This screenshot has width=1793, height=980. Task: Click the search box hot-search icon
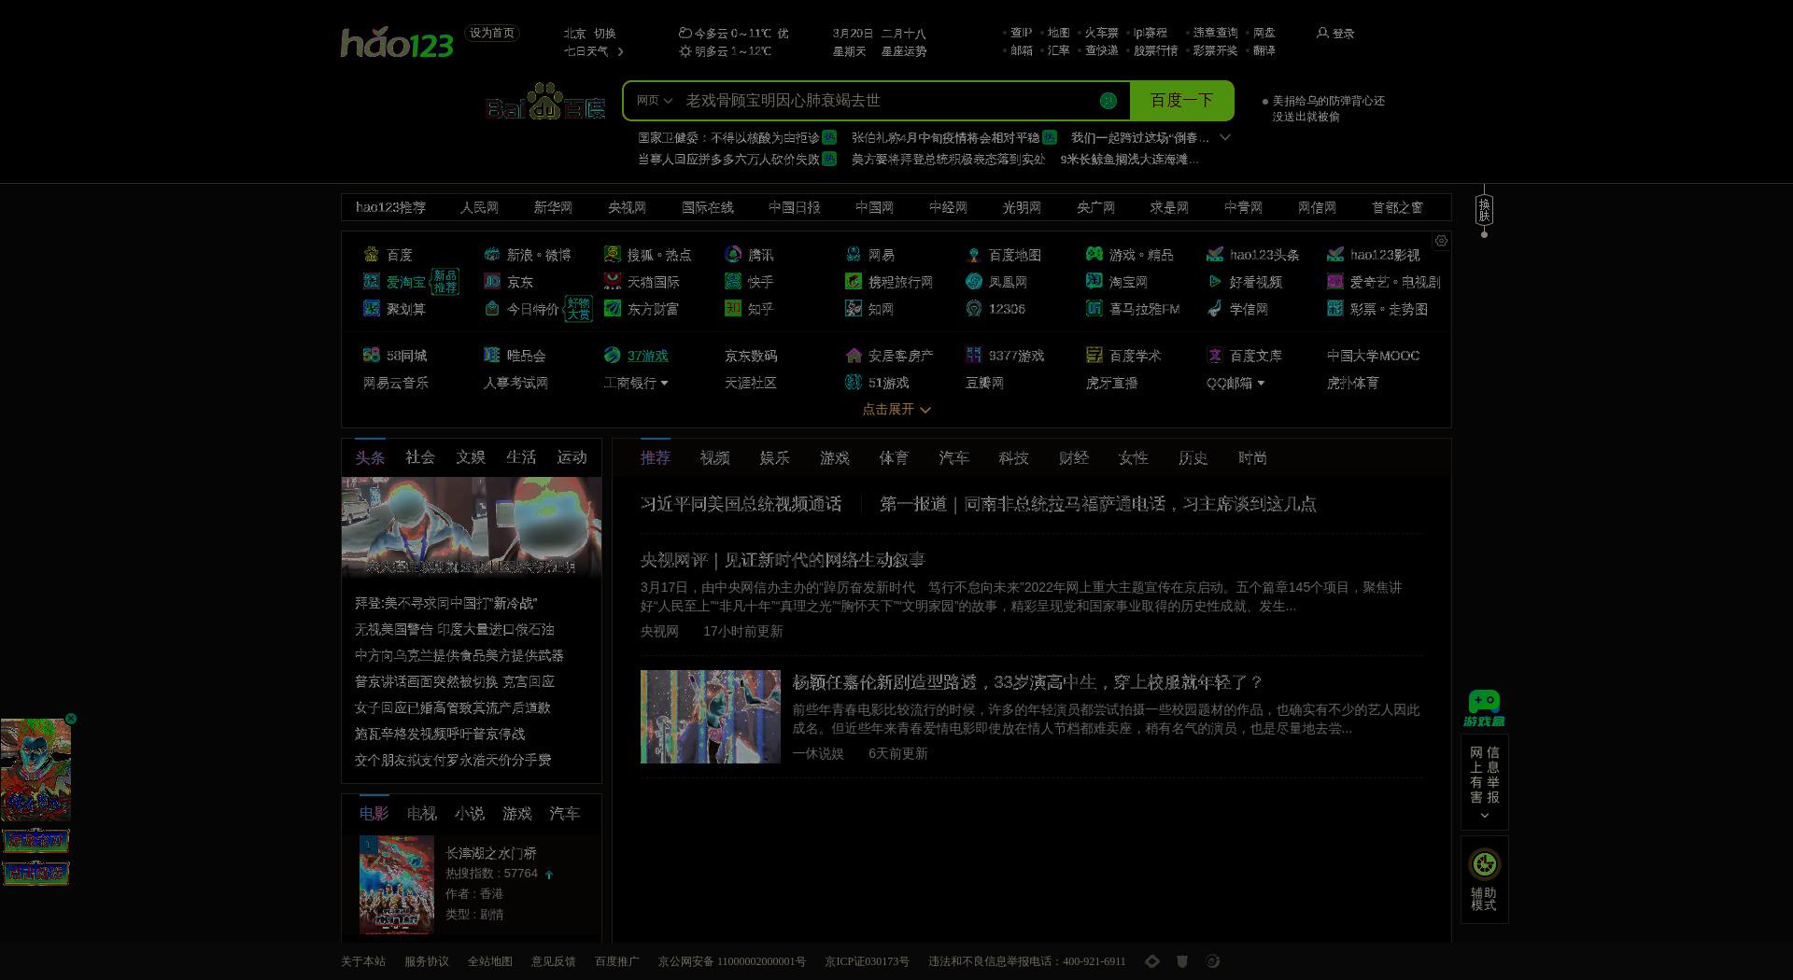point(1108,101)
